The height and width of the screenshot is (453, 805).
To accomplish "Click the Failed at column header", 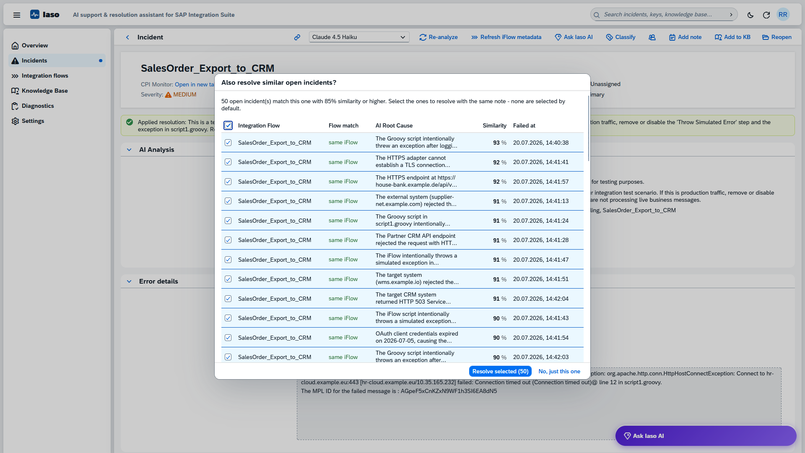I will pos(524,126).
